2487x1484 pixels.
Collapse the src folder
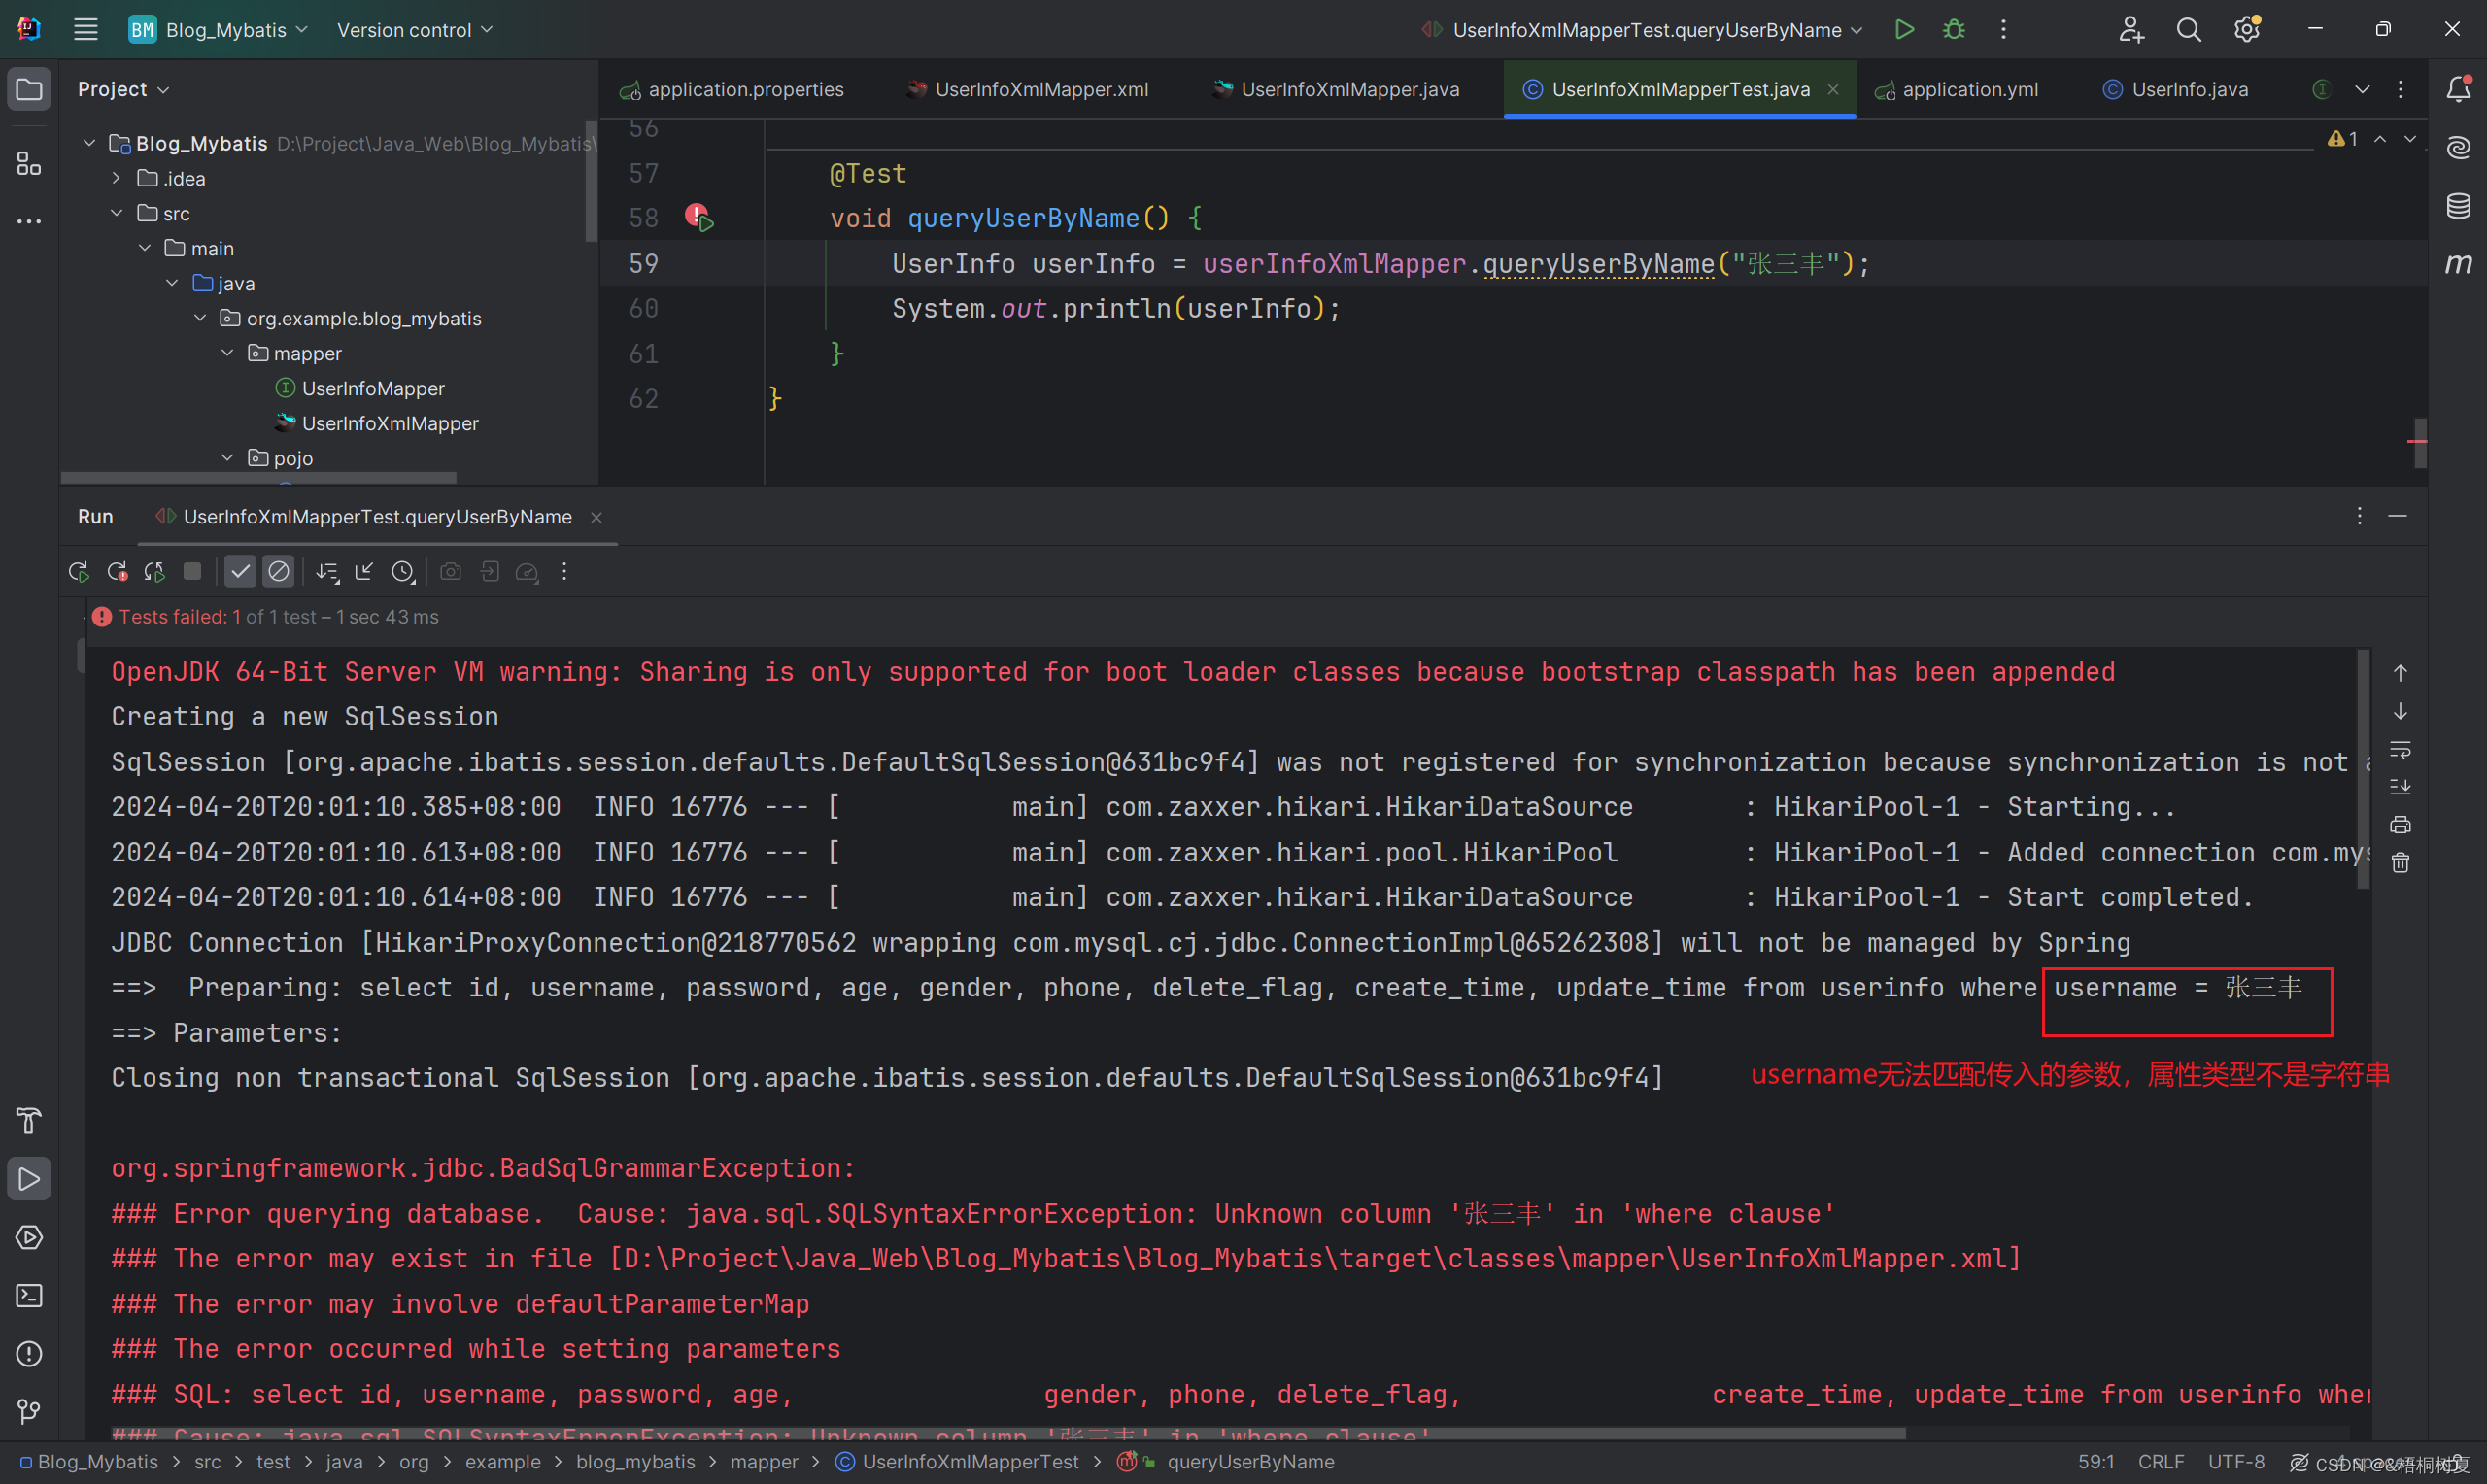[117, 213]
